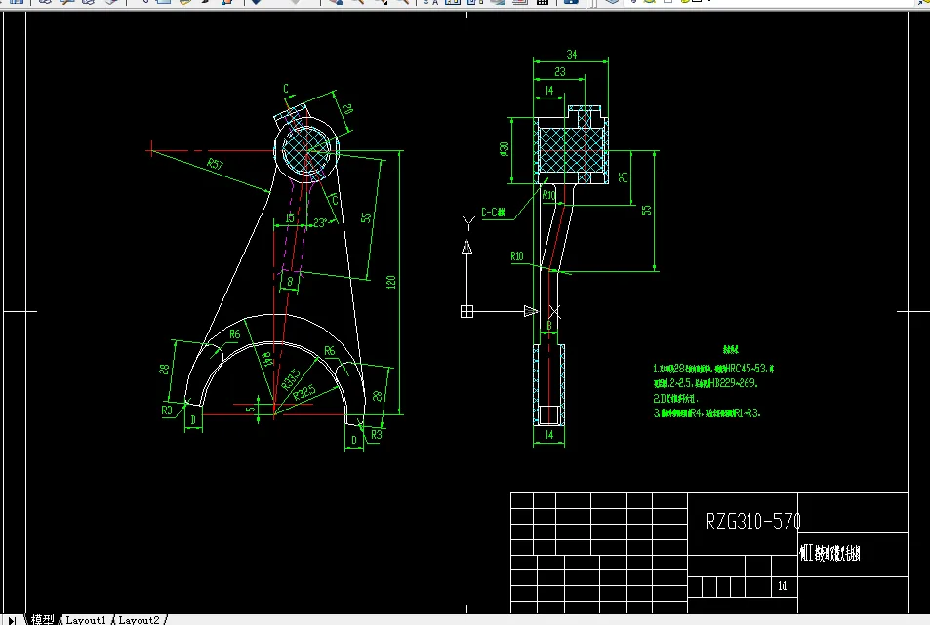Select the 34 width dimension text
This screenshot has width=930, height=625.
tap(572, 54)
